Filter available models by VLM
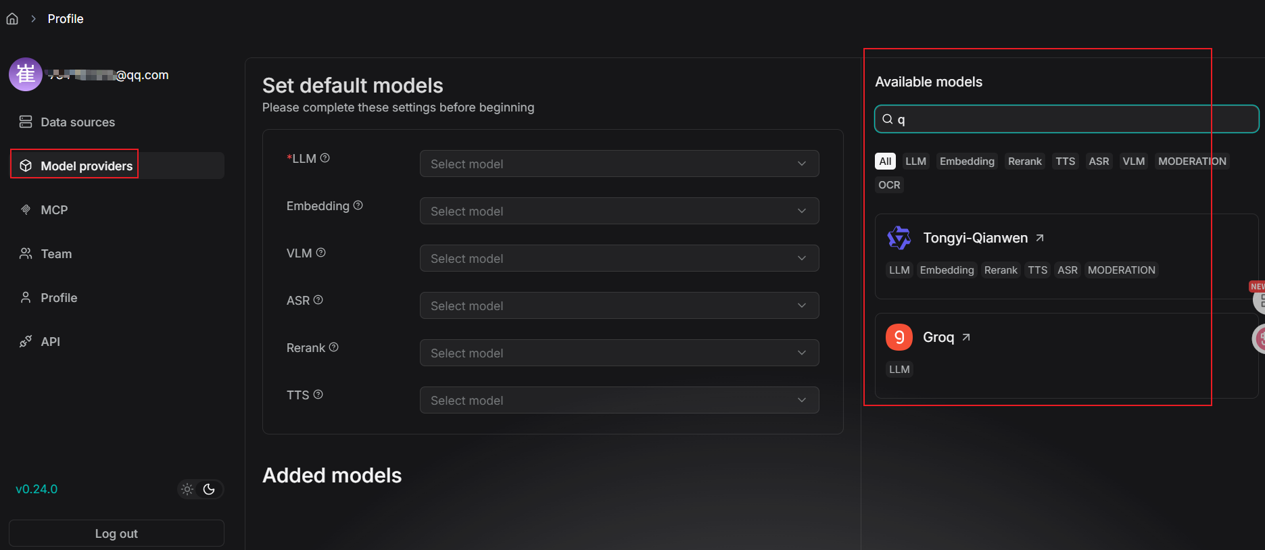The height and width of the screenshot is (550, 1265). [1134, 161]
